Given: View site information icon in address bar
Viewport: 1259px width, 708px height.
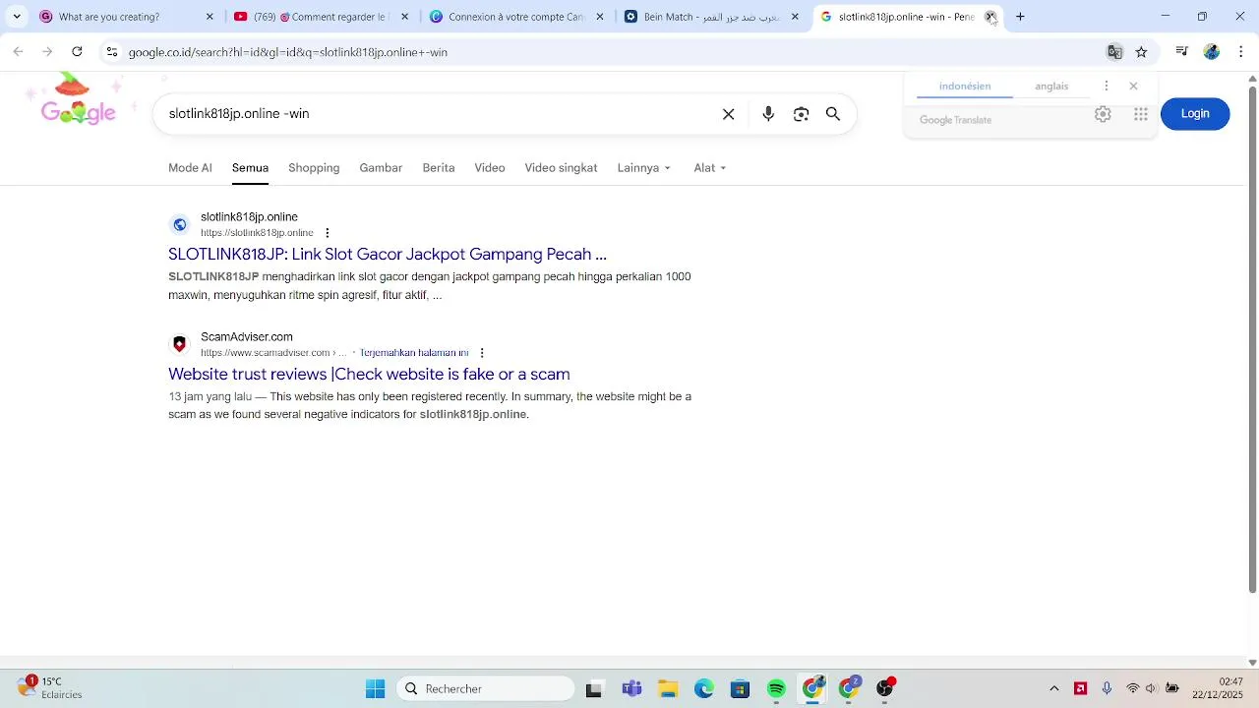Looking at the screenshot, I should 112,52.
